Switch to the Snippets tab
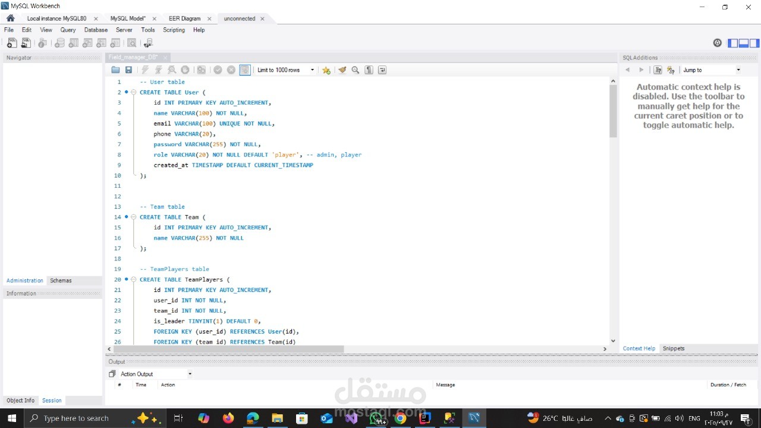This screenshot has height=428, width=761. tap(674, 348)
